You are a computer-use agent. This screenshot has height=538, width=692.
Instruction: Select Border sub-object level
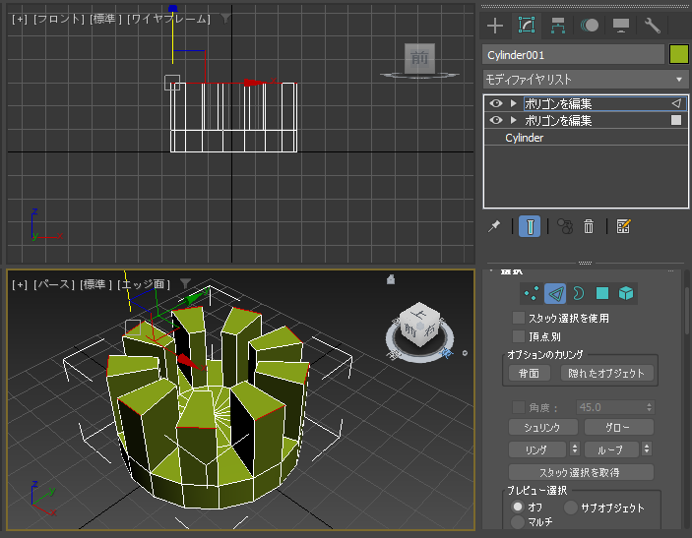(578, 293)
